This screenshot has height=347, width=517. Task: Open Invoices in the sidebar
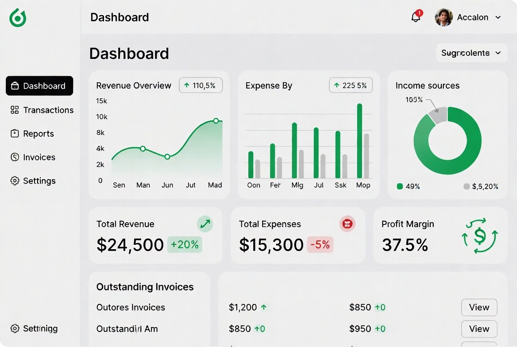coord(33,157)
